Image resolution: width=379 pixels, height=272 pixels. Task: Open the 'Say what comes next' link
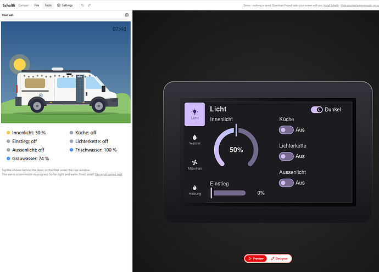(109, 174)
